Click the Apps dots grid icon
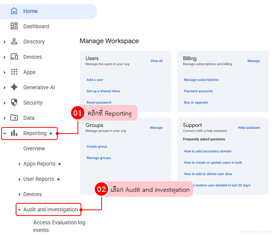 click(x=14, y=72)
